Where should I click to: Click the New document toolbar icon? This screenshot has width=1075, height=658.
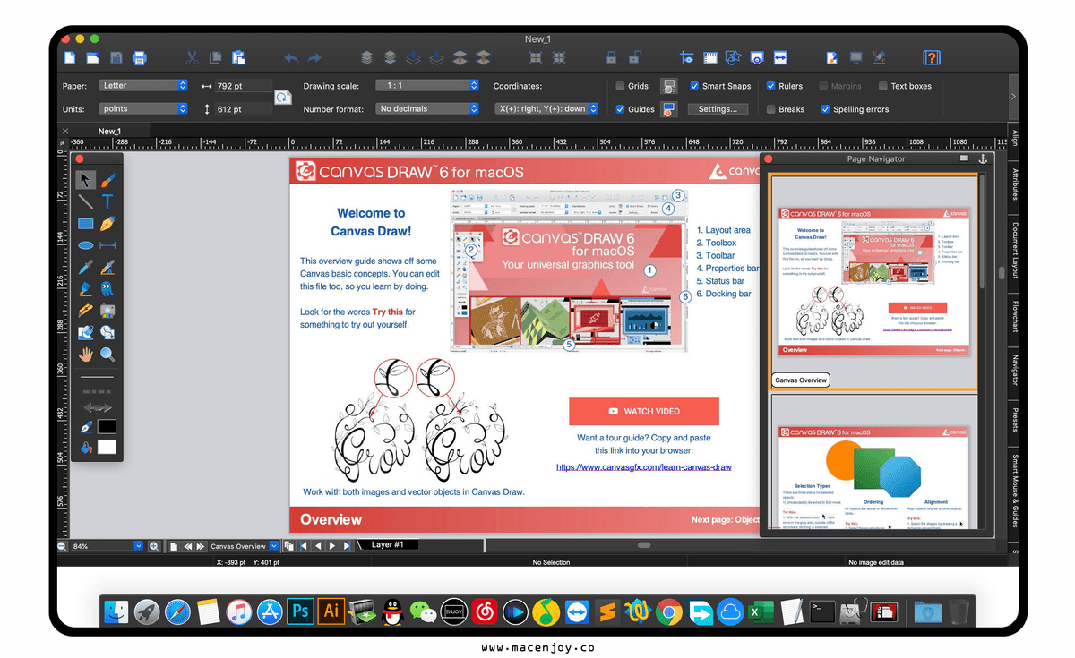pyautogui.click(x=69, y=58)
